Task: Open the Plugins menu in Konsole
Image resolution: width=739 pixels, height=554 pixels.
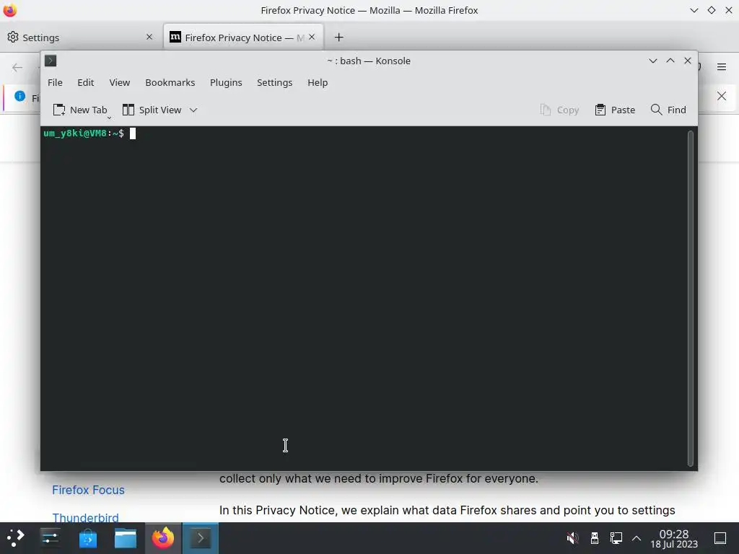Action: pos(226,82)
